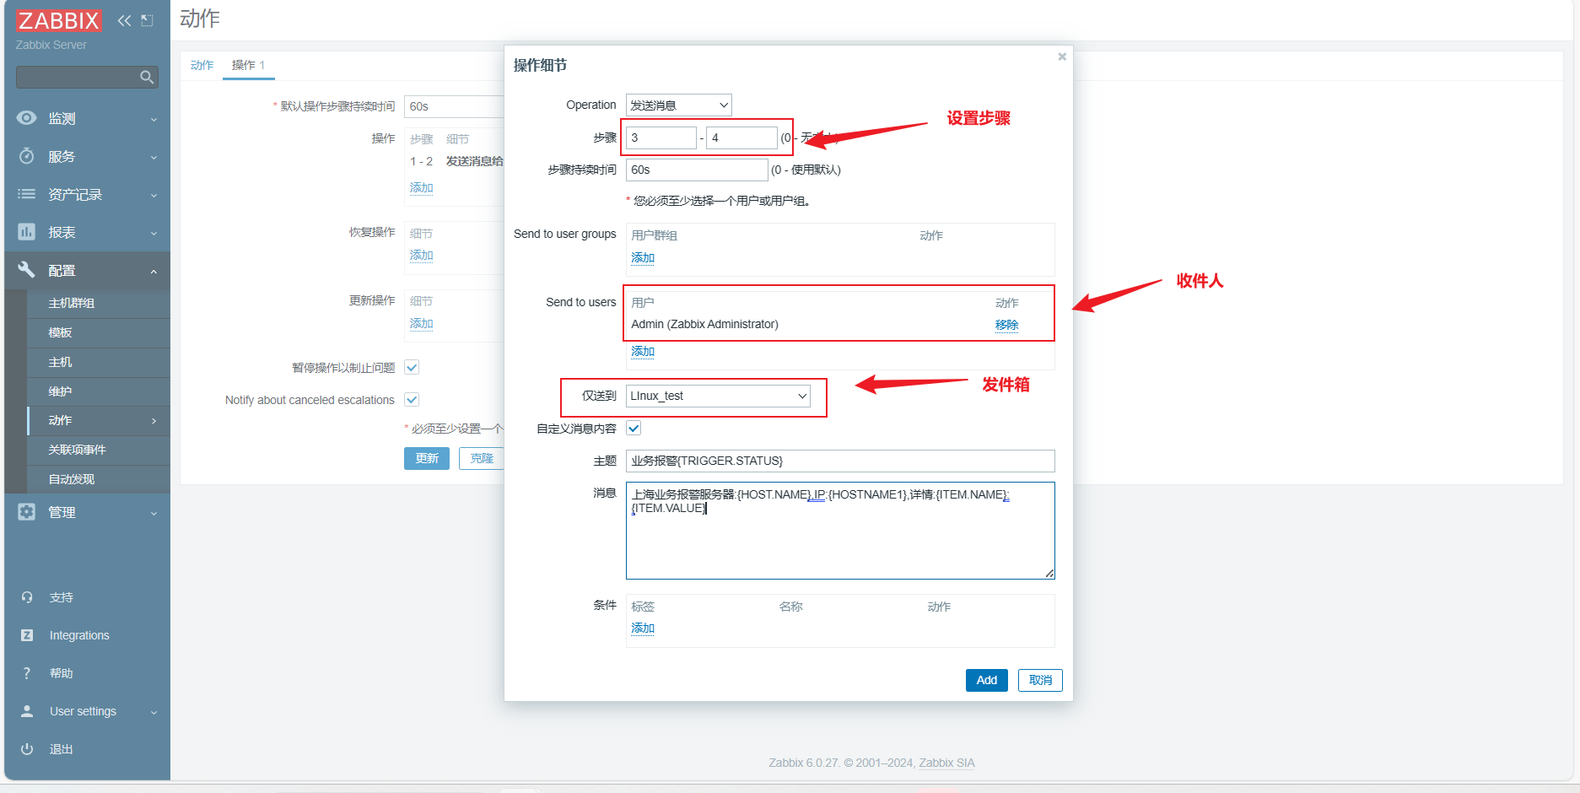Expand the User settings chevron

point(154,713)
